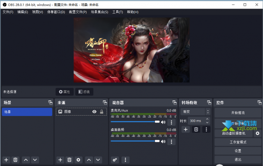The height and width of the screenshot is (166, 263).
Task: Remove selected source with trash icon
Action: (69, 160)
